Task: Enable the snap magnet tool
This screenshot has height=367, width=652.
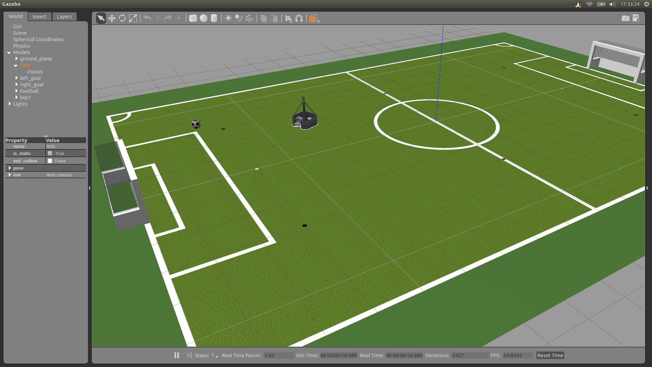Action: (x=299, y=18)
